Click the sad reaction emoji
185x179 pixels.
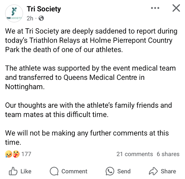point(9,154)
